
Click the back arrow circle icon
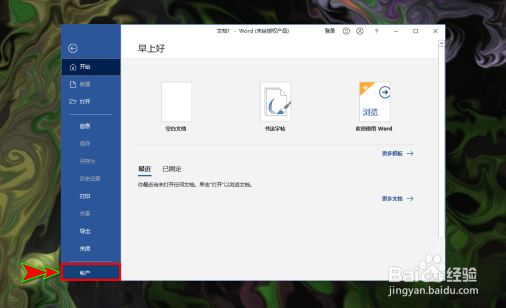click(x=73, y=49)
